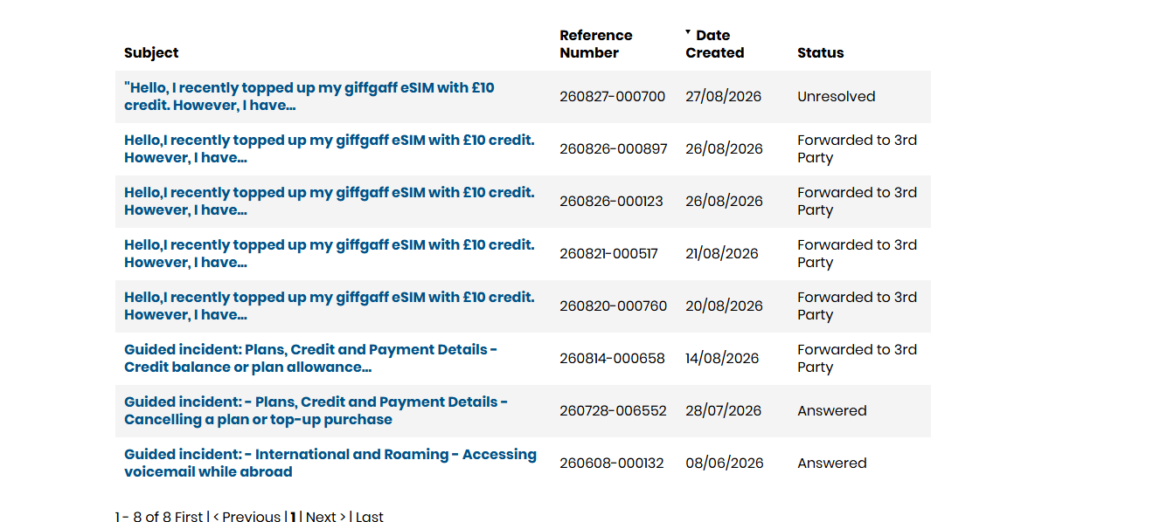Jump to the Last page link

pos(369,517)
